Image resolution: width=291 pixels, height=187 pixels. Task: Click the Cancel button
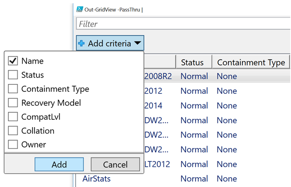click(x=115, y=164)
